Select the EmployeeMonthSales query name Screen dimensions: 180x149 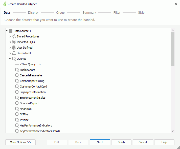click(x=33, y=98)
